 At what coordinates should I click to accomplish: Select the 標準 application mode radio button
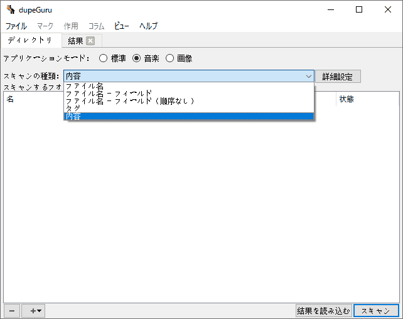[x=104, y=58]
